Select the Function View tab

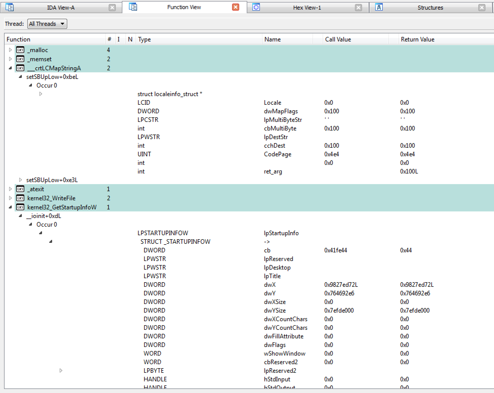tap(184, 7)
